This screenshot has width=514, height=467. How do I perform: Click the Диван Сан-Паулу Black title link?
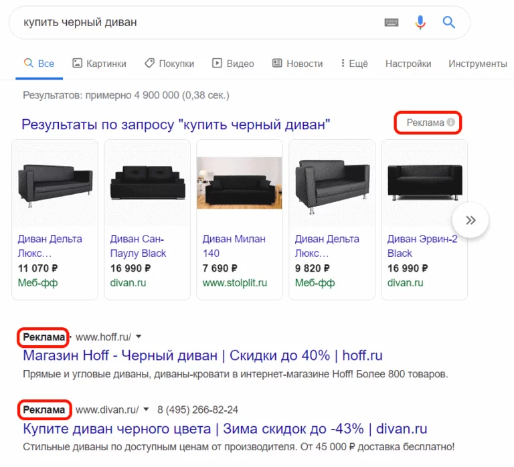click(x=138, y=246)
